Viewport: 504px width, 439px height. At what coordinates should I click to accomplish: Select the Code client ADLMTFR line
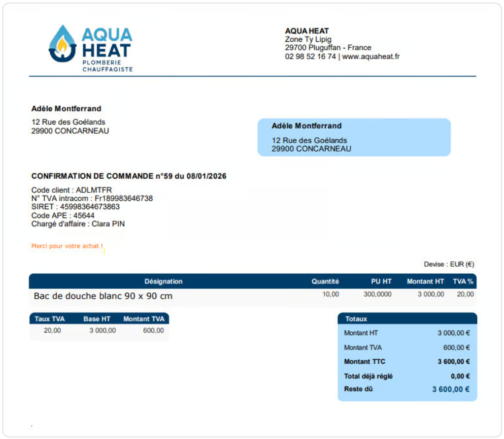coord(71,190)
